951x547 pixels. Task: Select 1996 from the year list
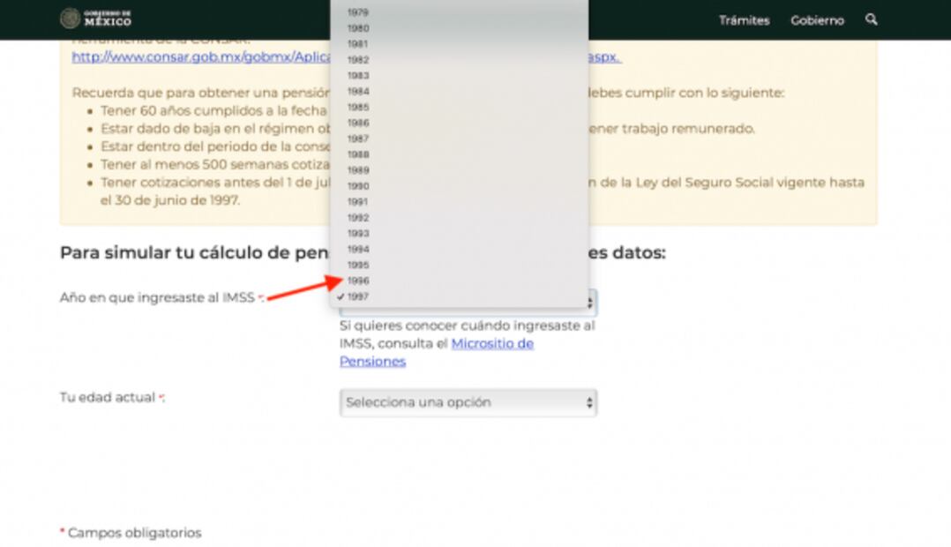[x=358, y=281]
